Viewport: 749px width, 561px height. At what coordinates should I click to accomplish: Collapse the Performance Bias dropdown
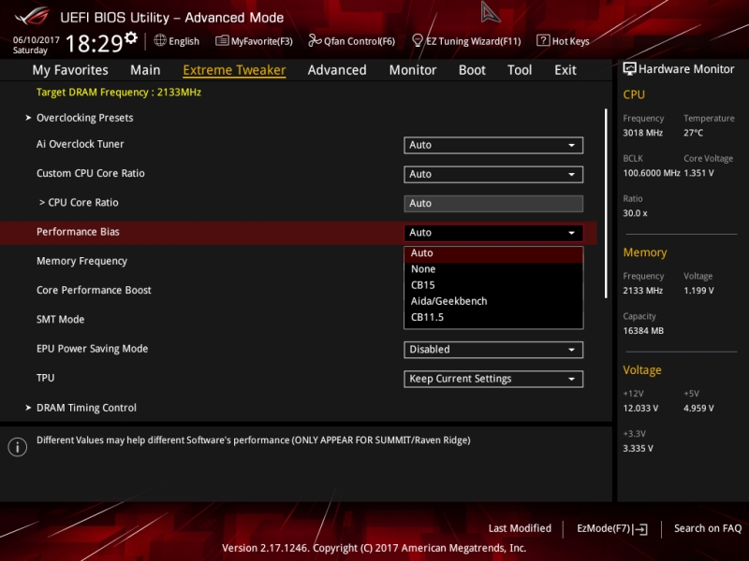tap(493, 233)
